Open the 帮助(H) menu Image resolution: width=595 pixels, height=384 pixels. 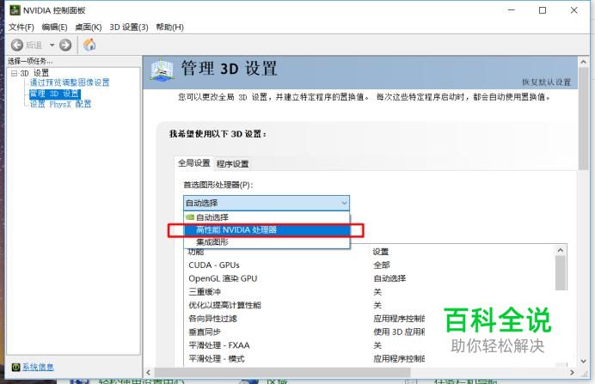pos(169,27)
